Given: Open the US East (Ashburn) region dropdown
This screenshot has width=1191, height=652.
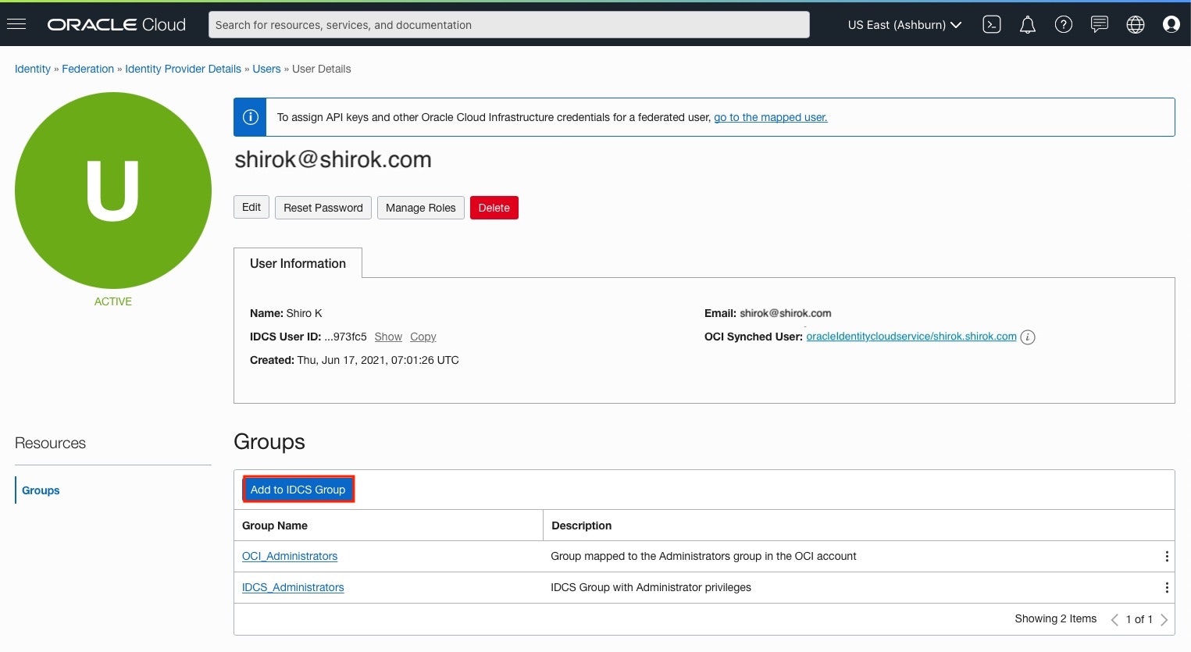Looking at the screenshot, I should pos(904,25).
